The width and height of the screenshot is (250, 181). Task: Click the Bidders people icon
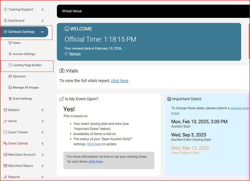5,110
